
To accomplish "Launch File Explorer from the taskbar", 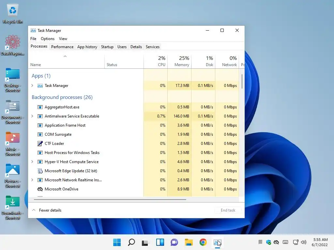I will pyautogui.click(x=189, y=242).
